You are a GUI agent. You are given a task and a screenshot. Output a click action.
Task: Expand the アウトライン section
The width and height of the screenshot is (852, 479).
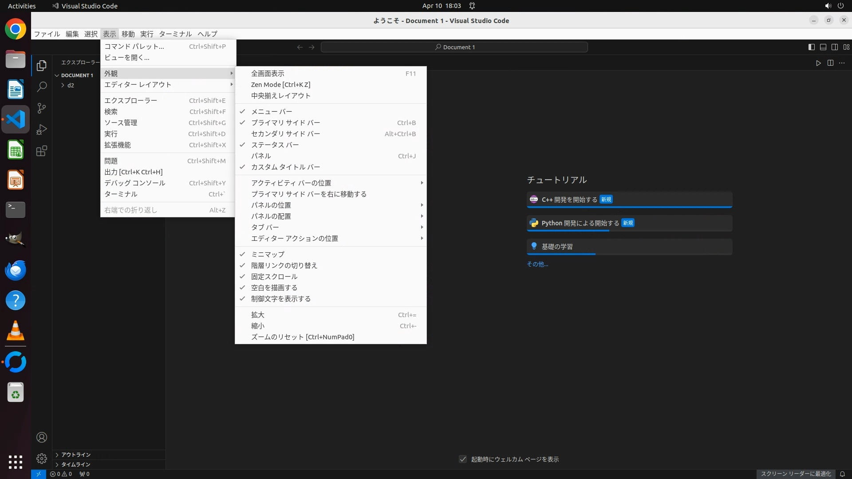pos(76,455)
